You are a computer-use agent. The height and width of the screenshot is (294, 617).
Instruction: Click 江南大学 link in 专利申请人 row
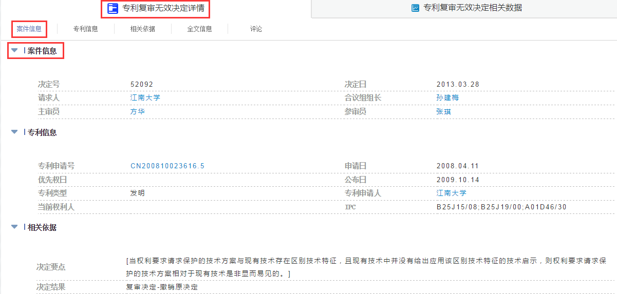click(x=451, y=193)
